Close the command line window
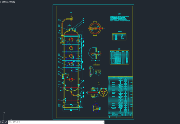 (3, 122)
